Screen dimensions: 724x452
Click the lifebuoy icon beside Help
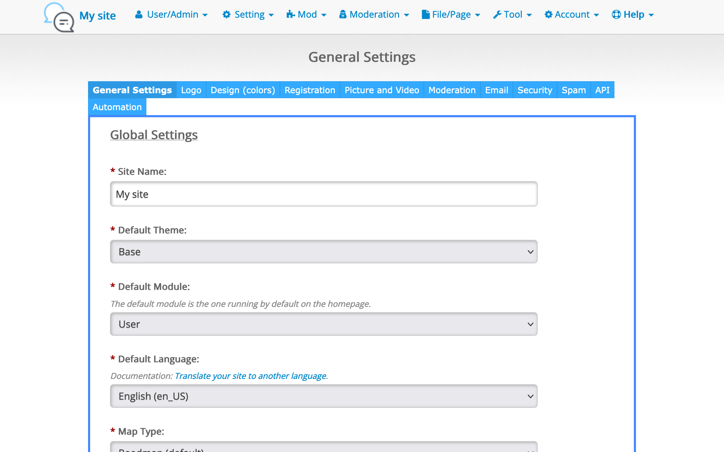[x=616, y=14]
